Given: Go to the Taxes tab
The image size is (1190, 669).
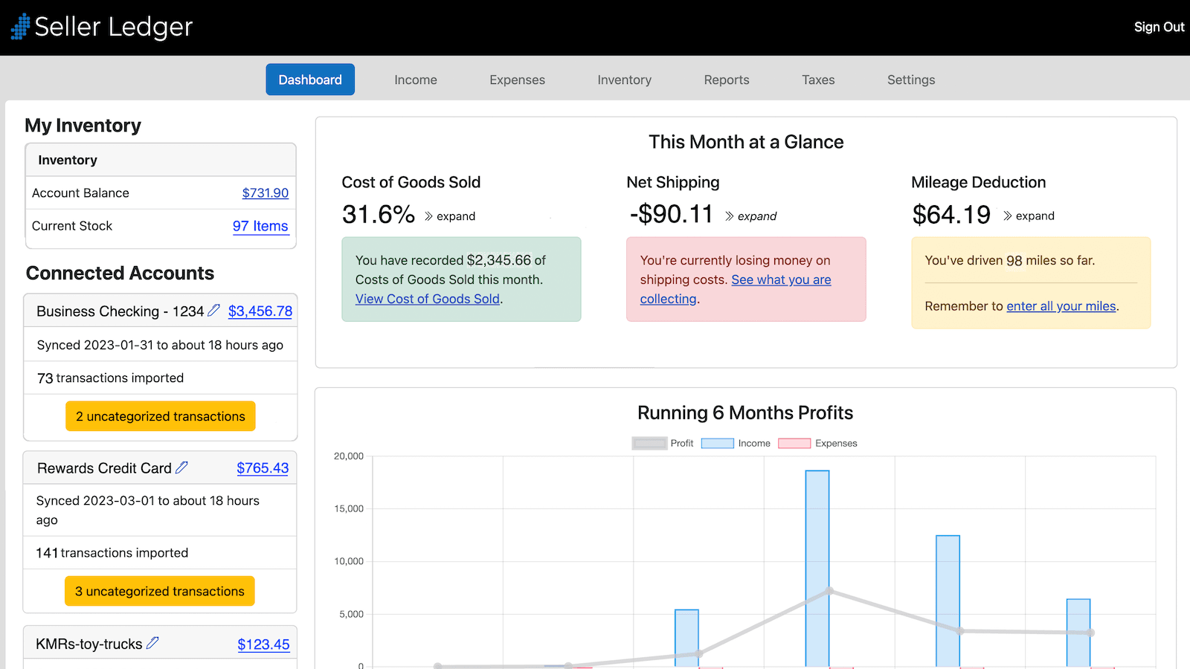Looking at the screenshot, I should 817,80.
